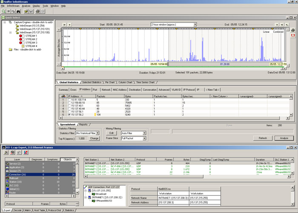Jump to start arrow left of Start time
298x213 pixels.
pos(64,25)
